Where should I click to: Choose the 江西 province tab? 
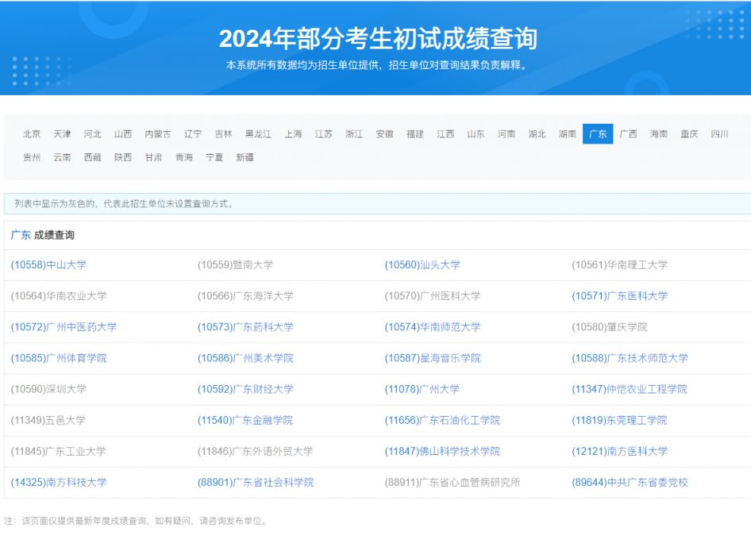[x=445, y=134]
